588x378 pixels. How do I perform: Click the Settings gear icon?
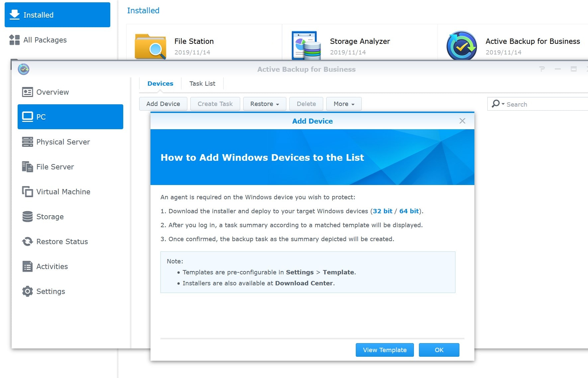coord(27,291)
